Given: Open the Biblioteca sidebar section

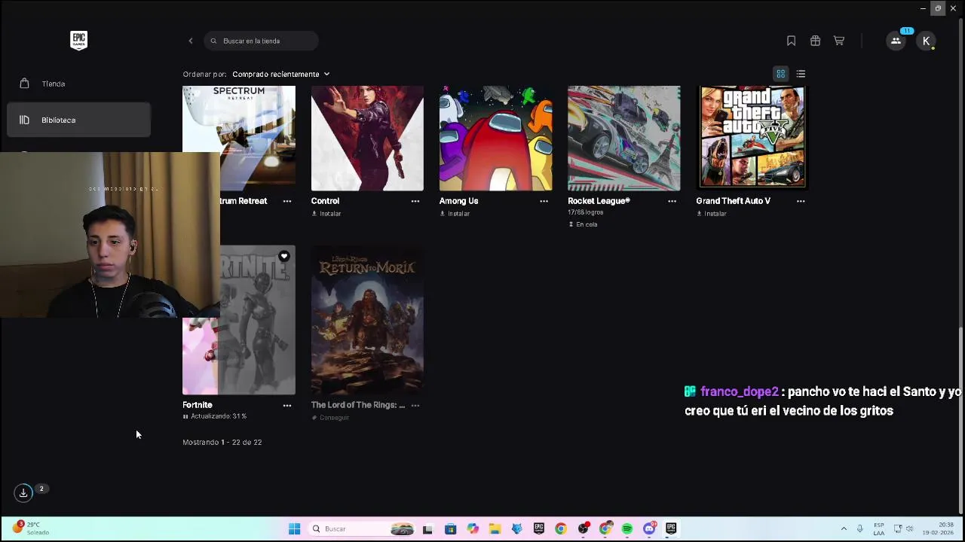Looking at the screenshot, I should pos(78,120).
